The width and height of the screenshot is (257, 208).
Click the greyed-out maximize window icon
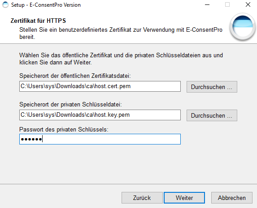[x=227, y=4]
